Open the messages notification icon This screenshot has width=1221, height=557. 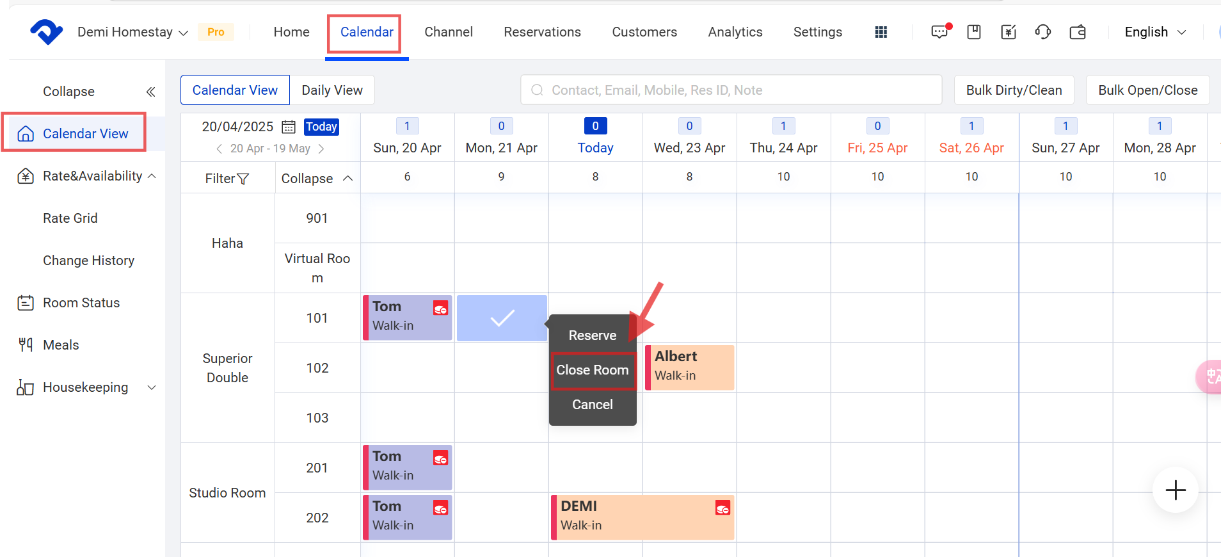[x=939, y=32]
